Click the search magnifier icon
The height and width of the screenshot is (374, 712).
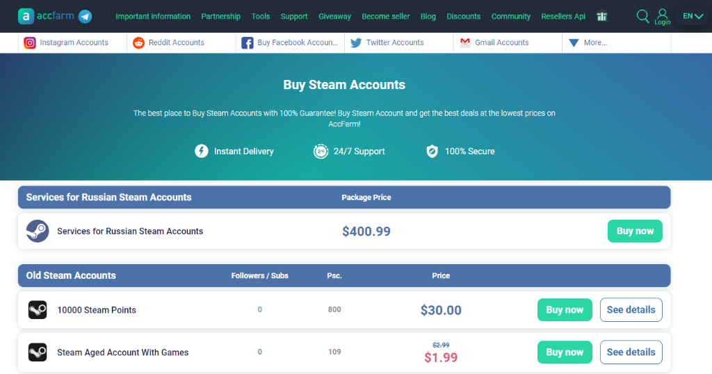click(642, 17)
